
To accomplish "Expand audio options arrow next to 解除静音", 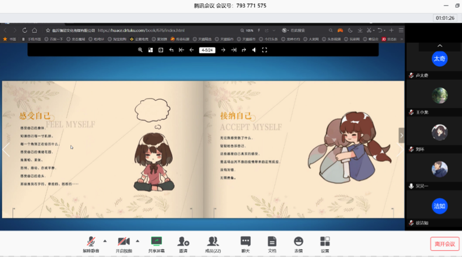I will pyautogui.click(x=105, y=240).
